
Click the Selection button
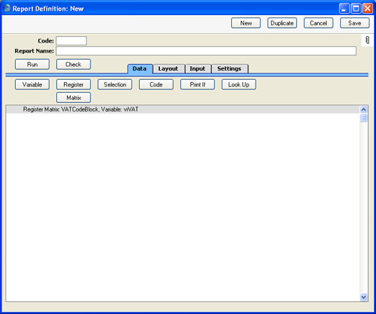(x=115, y=84)
